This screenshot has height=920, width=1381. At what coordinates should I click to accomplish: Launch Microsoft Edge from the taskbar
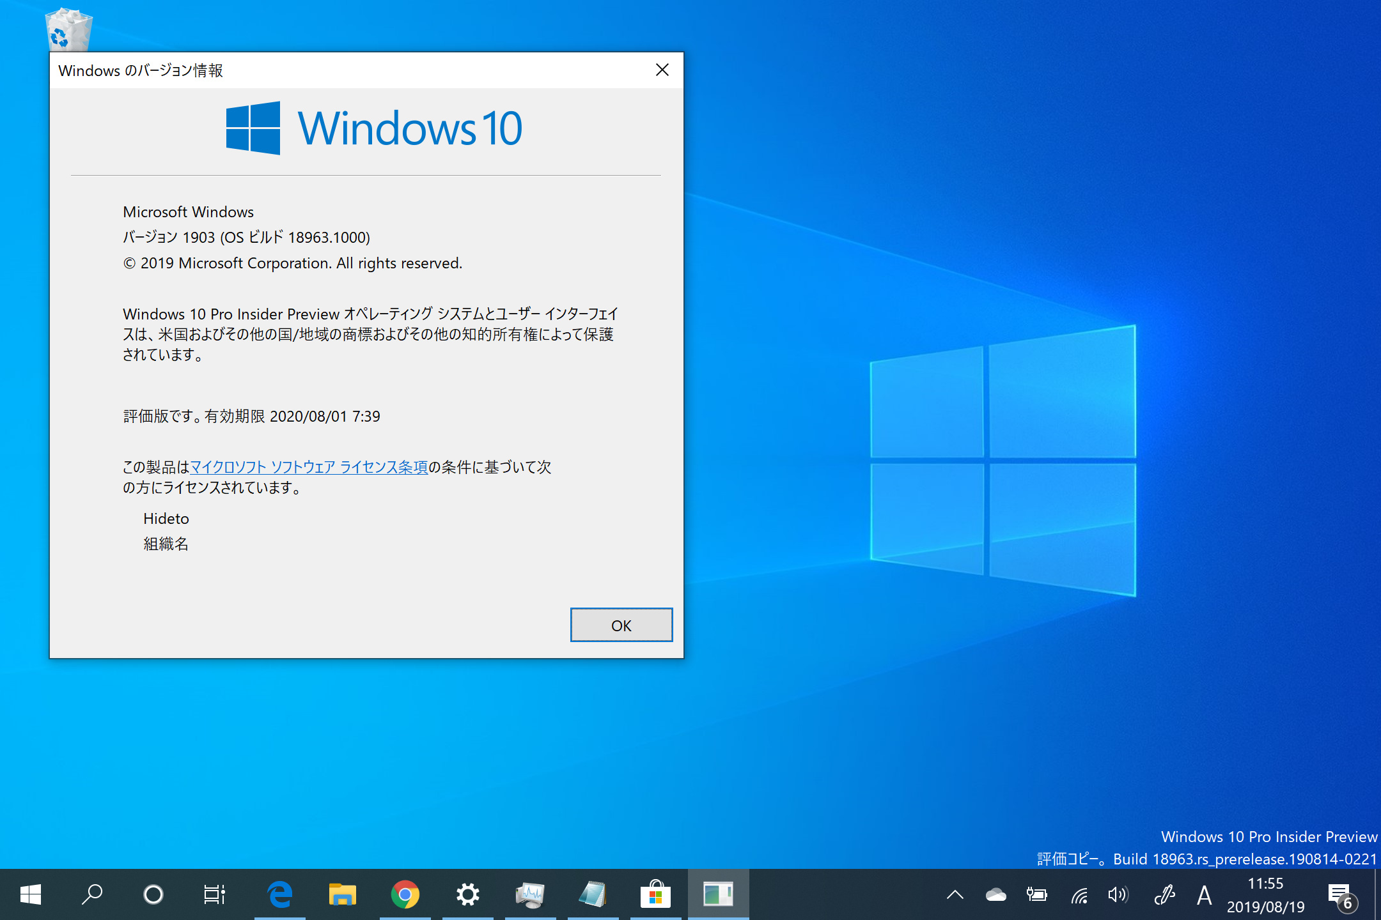pyautogui.click(x=280, y=894)
